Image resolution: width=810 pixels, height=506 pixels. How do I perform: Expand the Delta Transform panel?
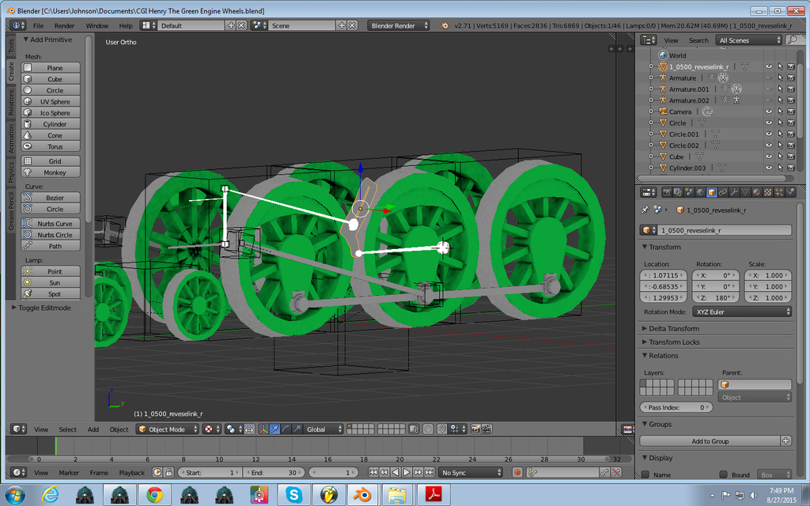tap(674, 328)
